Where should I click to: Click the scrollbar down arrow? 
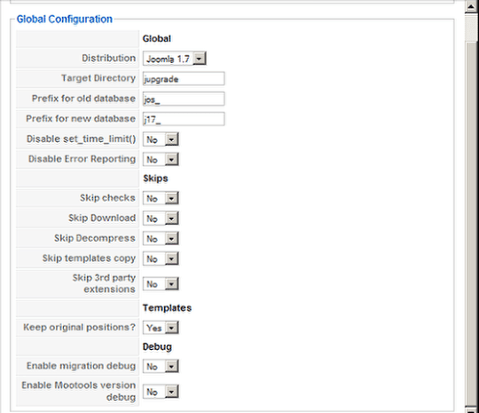tap(471, 409)
